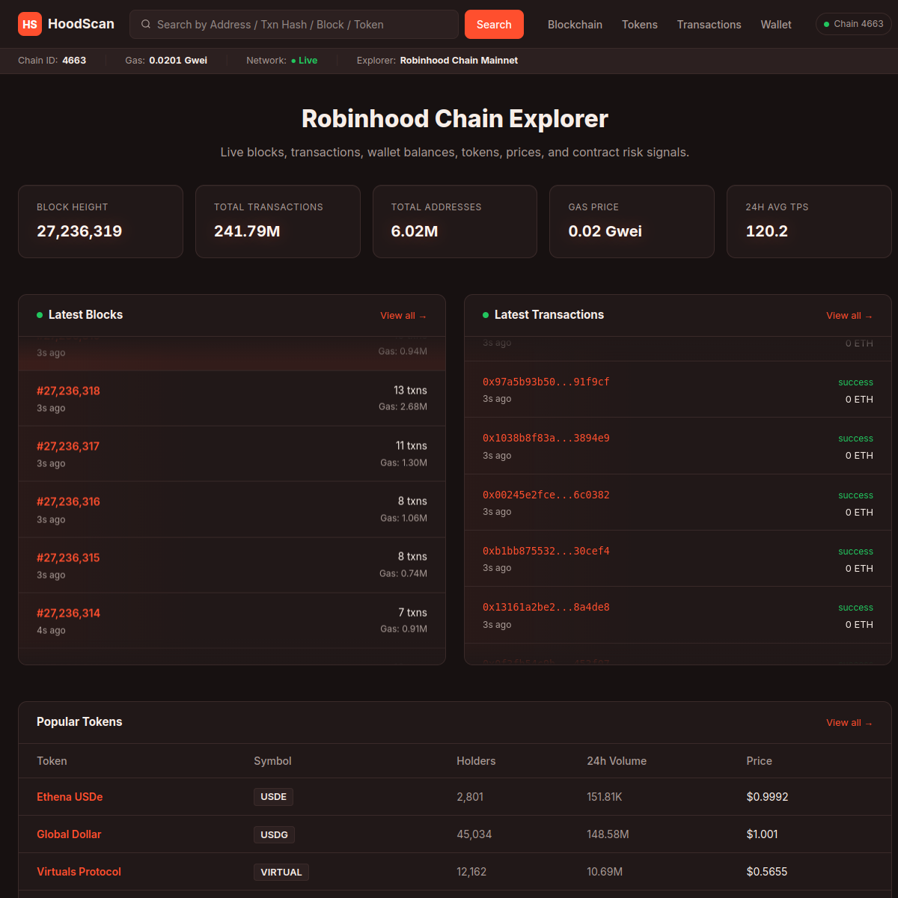Screen dimensions: 898x898
Task: Click the Token column header
Action: [x=52, y=761]
